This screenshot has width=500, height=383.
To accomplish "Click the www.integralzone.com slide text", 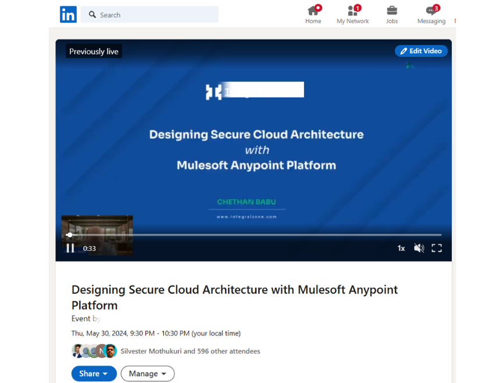I will click(x=247, y=217).
